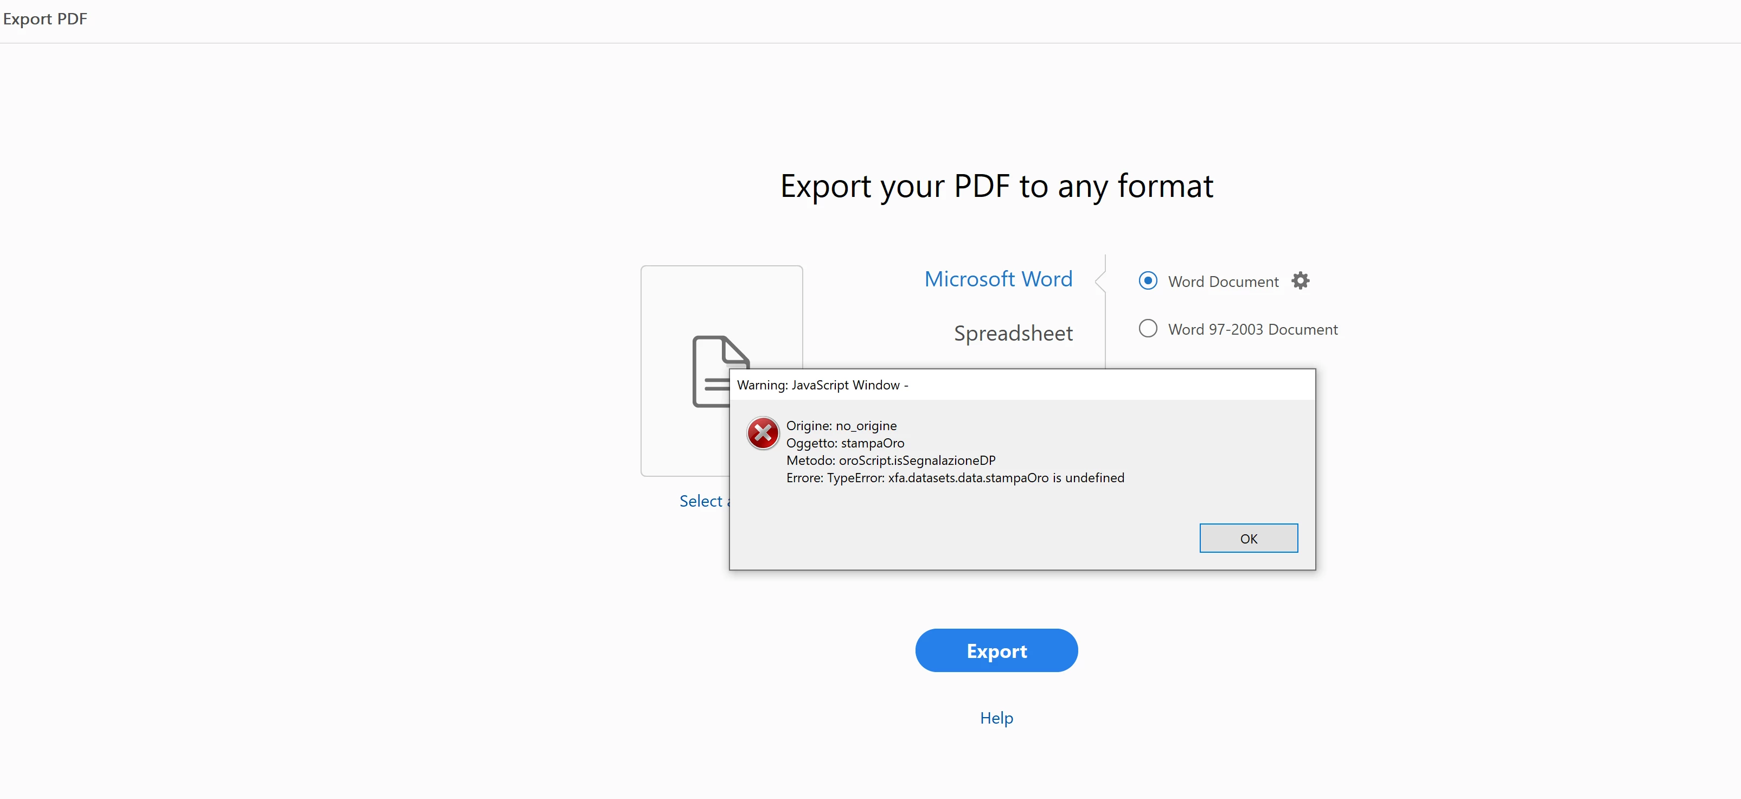Select the Word Document radio option

(1148, 280)
